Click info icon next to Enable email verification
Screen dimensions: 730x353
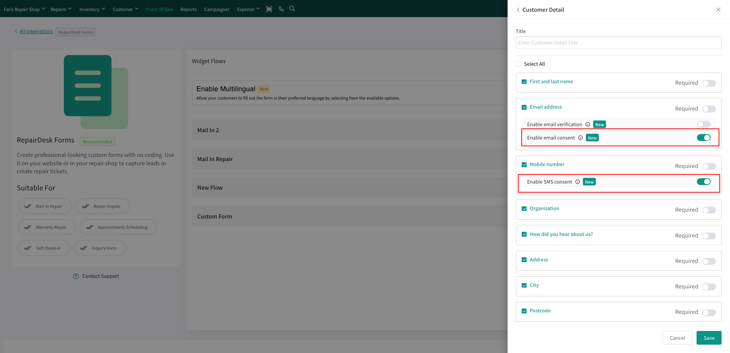pos(588,124)
